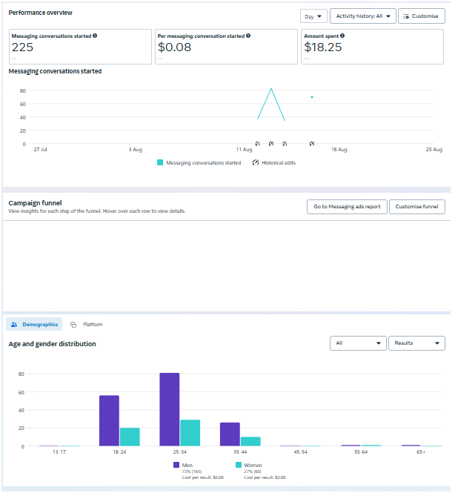This screenshot has height=493, width=452.
Task: Click first historical edit marker on chart
Action: [258, 144]
